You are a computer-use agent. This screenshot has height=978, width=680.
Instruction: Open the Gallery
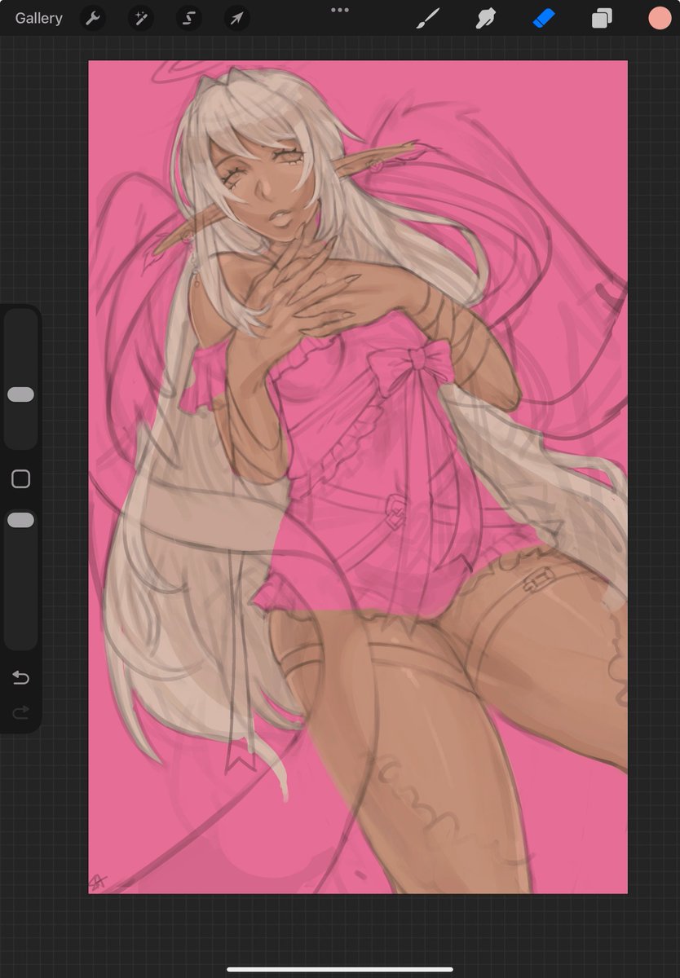click(x=38, y=18)
